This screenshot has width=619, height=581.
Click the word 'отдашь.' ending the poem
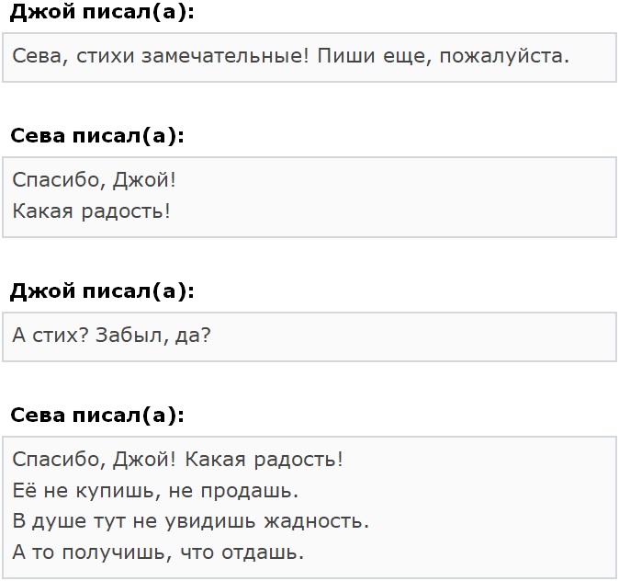click(263, 553)
